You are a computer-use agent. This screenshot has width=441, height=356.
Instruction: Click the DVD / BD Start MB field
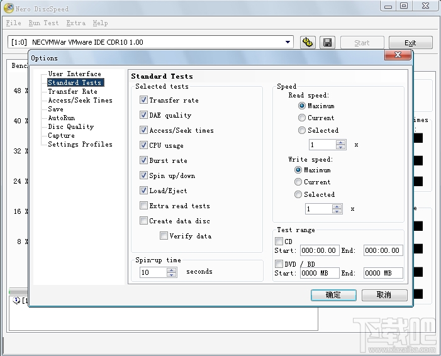320,273
